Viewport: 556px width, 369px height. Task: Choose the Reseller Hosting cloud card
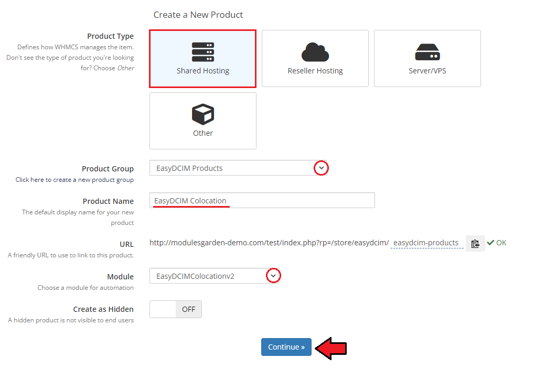[x=315, y=59]
